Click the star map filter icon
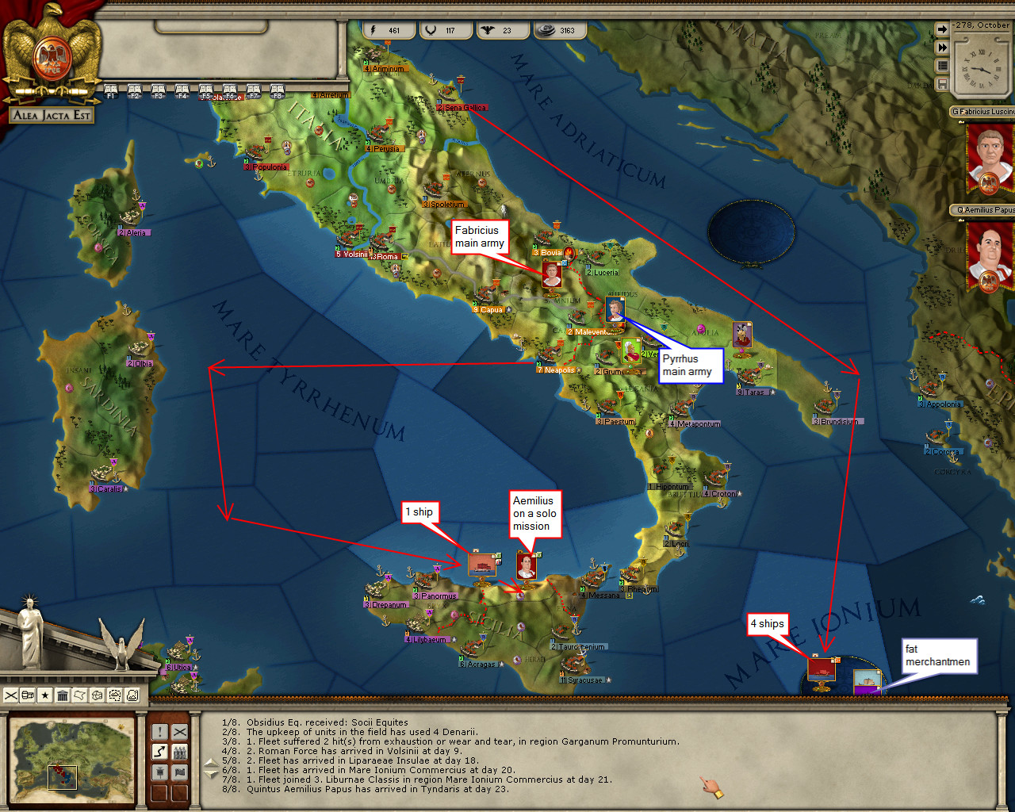This screenshot has width=1015, height=812. [x=45, y=695]
